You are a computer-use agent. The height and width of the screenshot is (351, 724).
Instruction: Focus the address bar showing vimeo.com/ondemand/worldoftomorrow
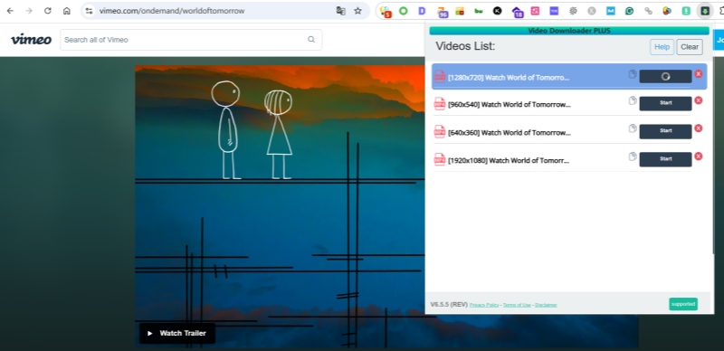point(172,11)
